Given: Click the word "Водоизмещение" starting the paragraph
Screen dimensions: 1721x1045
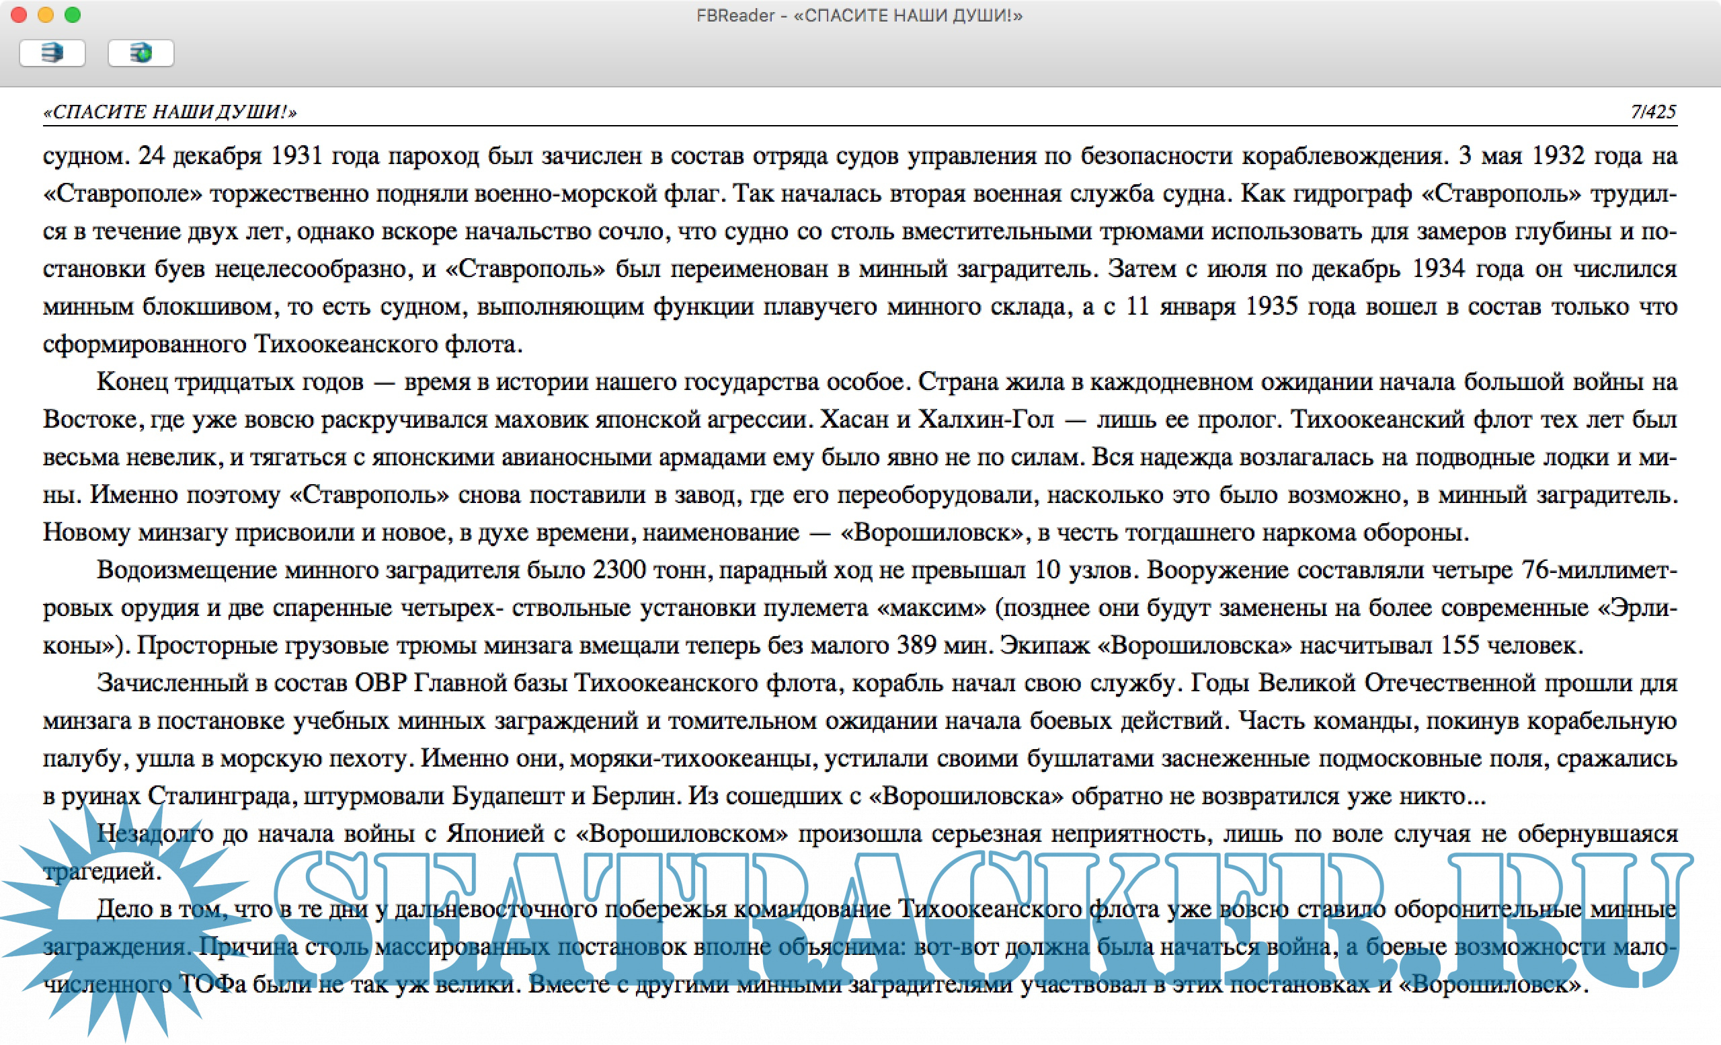Looking at the screenshot, I should (x=187, y=571).
